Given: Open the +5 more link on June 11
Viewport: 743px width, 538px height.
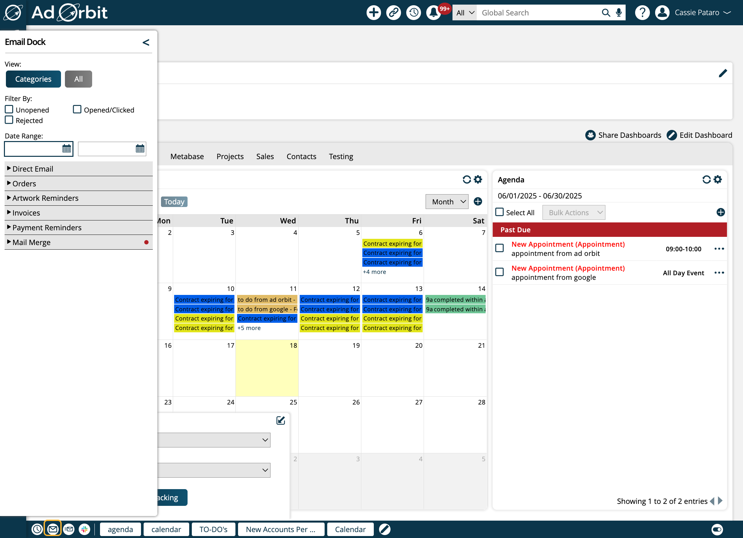Looking at the screenshot, I should coord(249,328).
